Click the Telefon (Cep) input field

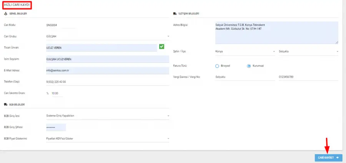tap(108, 82)
